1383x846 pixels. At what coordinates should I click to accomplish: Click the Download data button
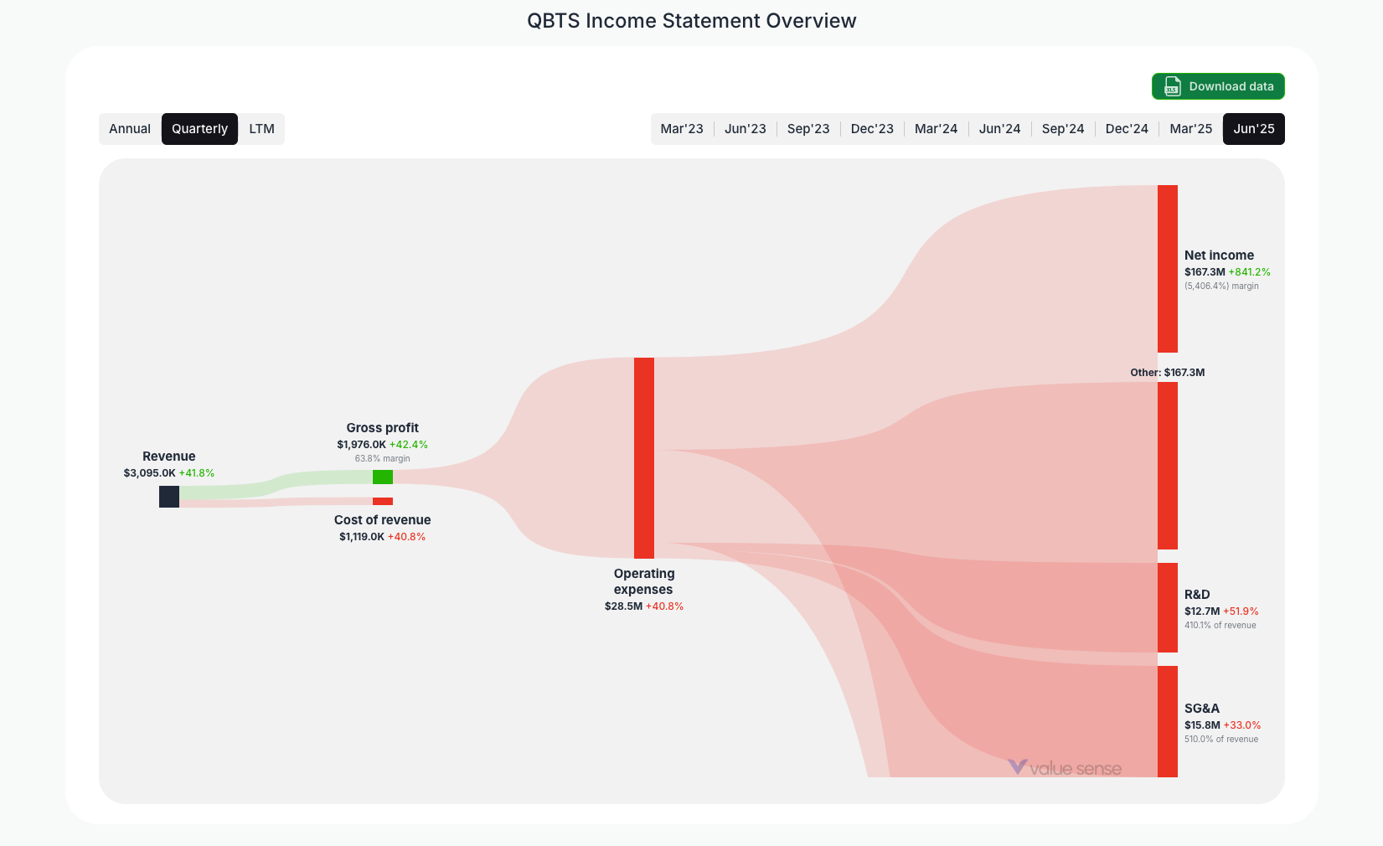(1217, 86)
